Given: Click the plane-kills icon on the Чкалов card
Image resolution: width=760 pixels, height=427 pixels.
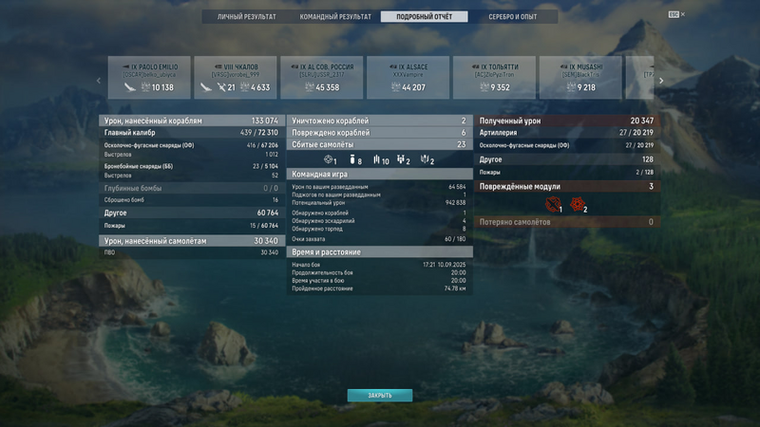Looking at the screenshot, I should [221, 87].
